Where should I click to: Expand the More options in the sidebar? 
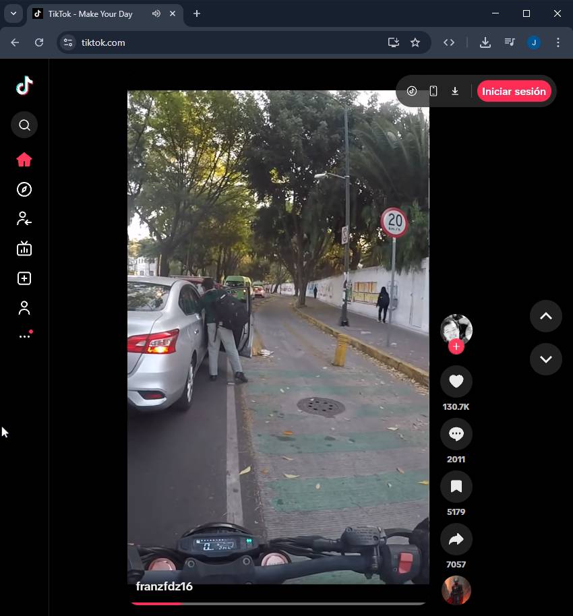tap(24, 336)
